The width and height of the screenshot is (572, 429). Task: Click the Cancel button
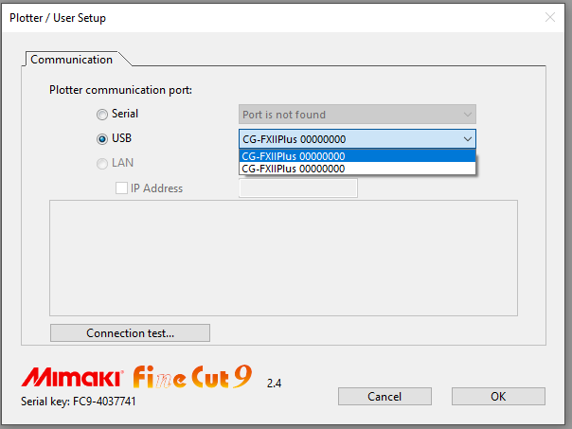(384, 396)
